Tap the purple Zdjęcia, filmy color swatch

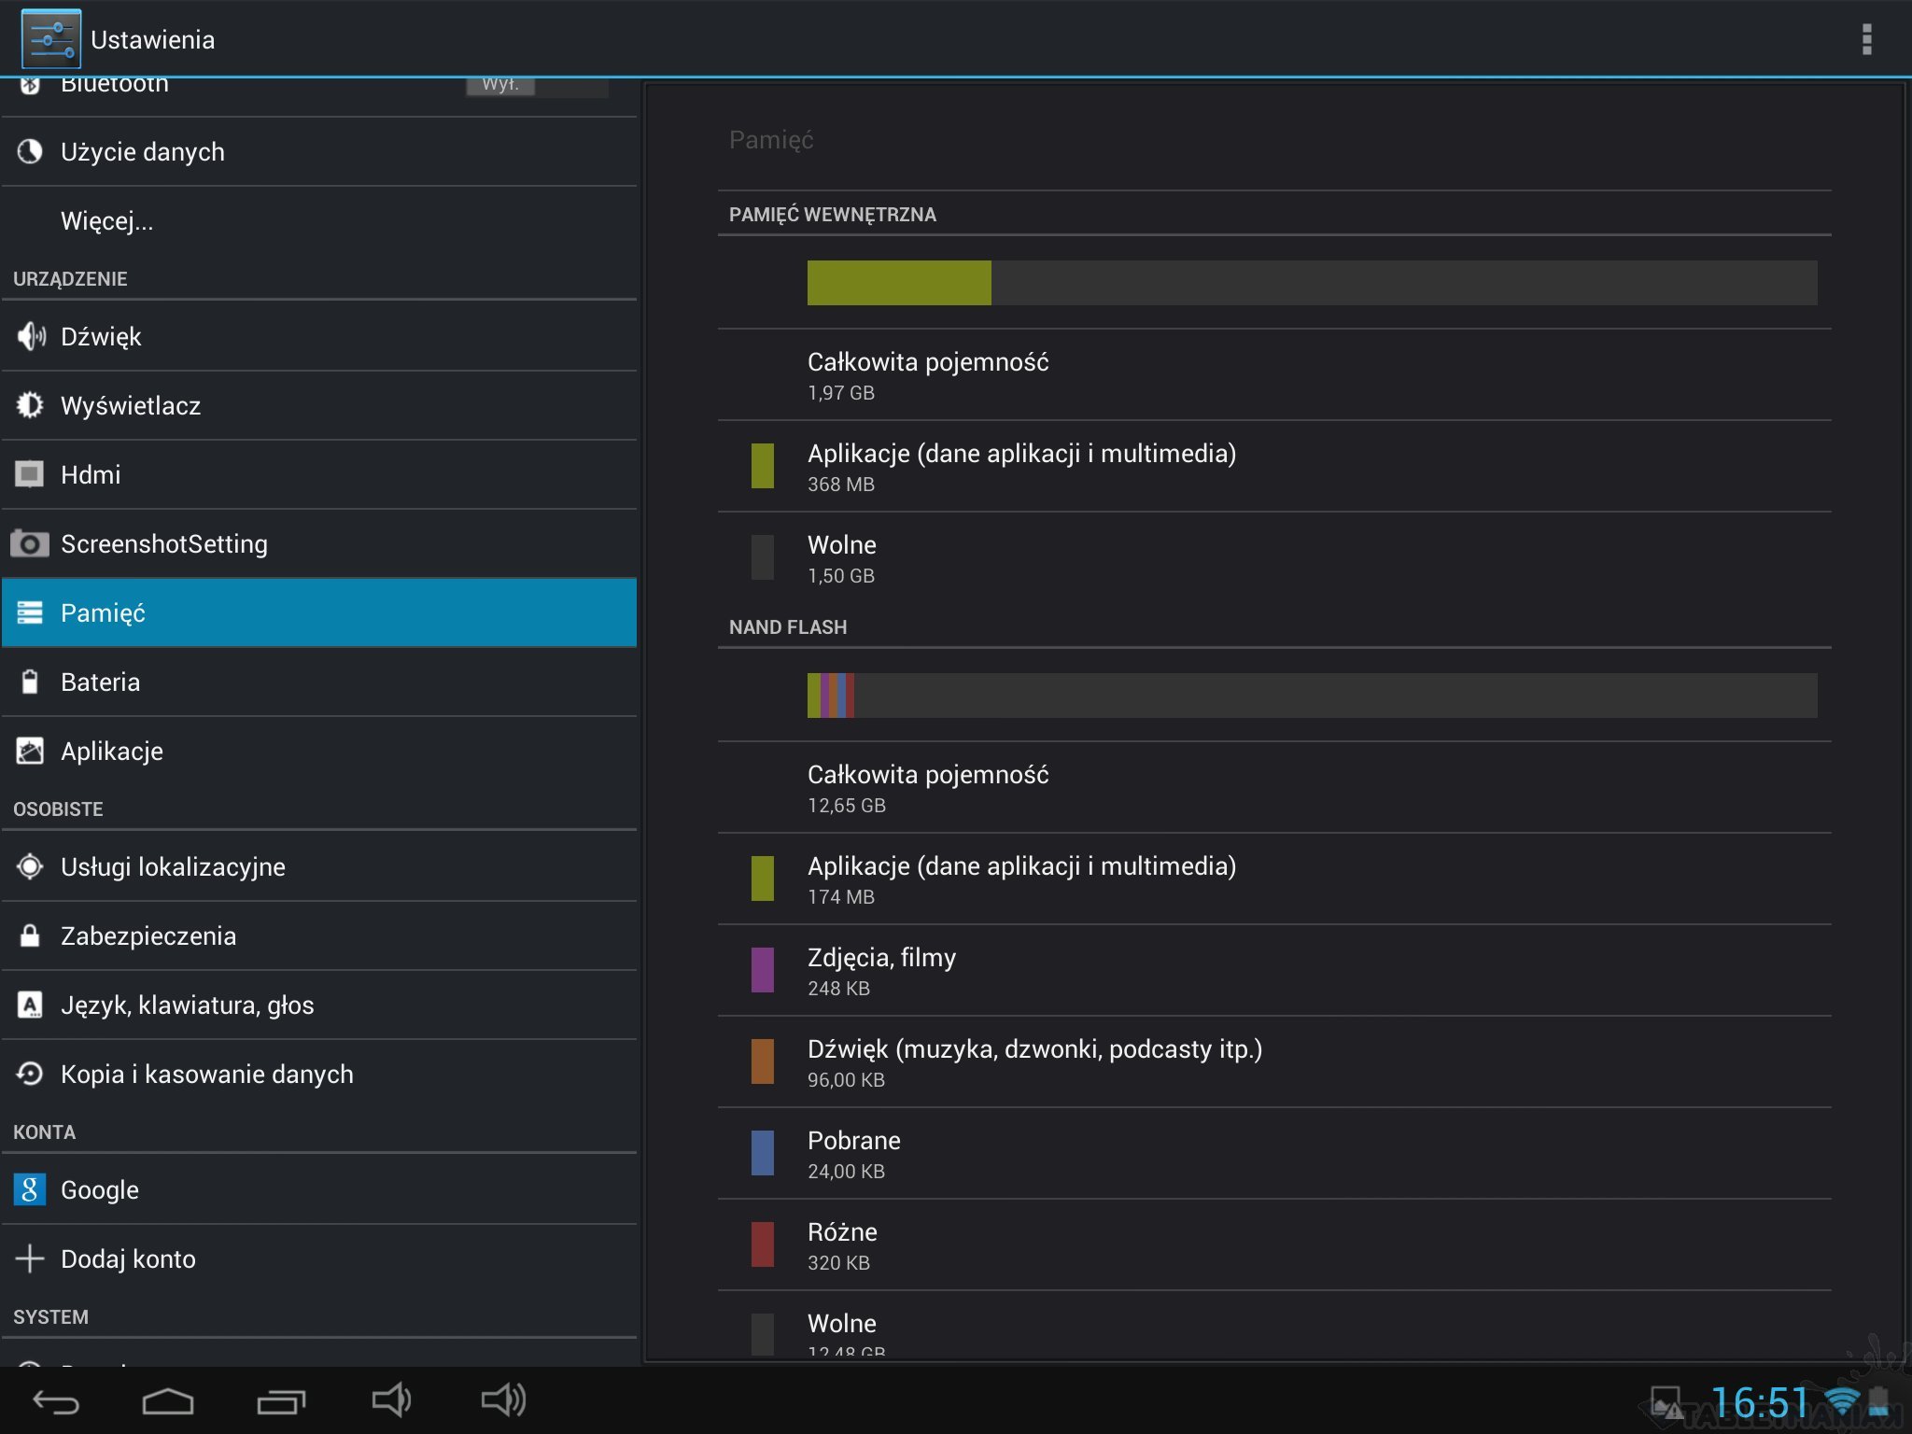(762, 970)
